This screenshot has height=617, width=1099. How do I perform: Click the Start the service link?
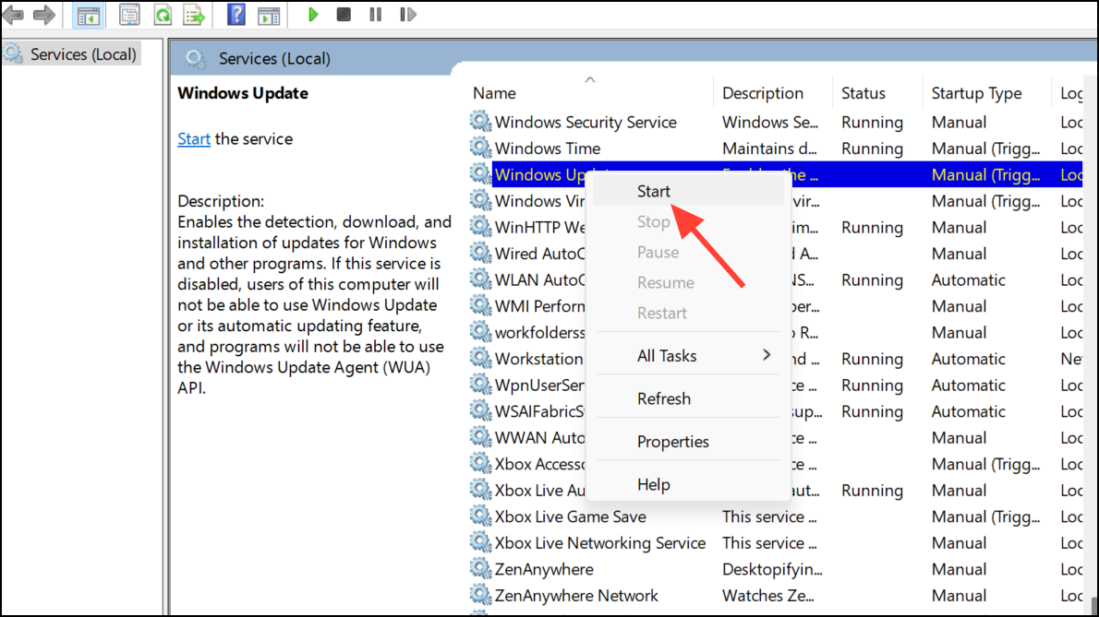tap(193, 138)
